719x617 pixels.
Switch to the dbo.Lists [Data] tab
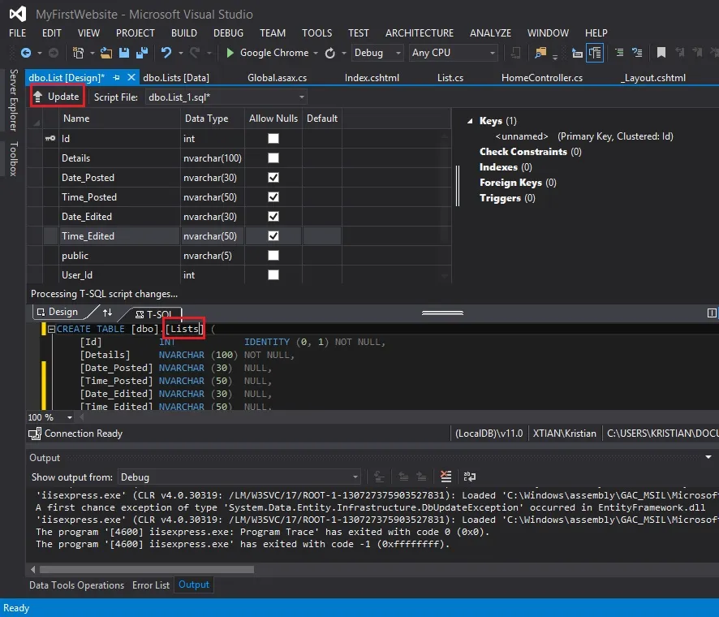pyautogui.click(x=176, y=78)
